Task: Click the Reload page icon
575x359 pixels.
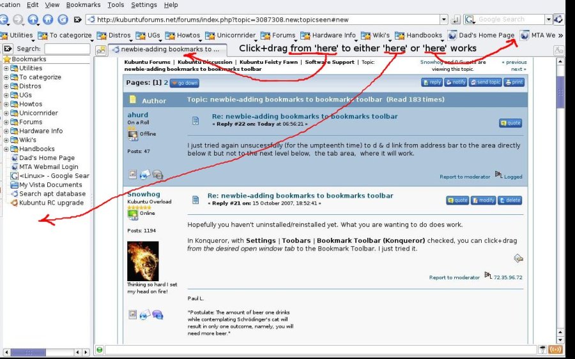Action: click(63, 19)
